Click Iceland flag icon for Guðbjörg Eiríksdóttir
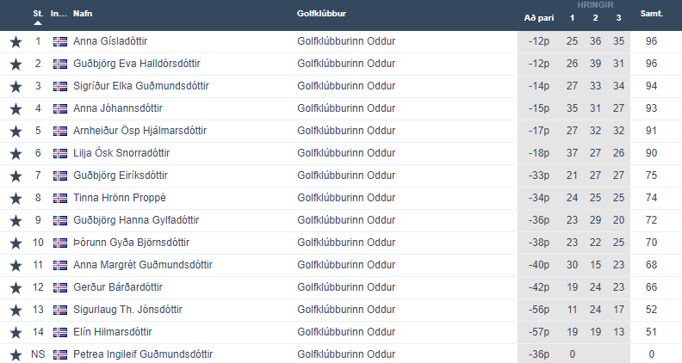682x363 pixels. coord(60,175)
